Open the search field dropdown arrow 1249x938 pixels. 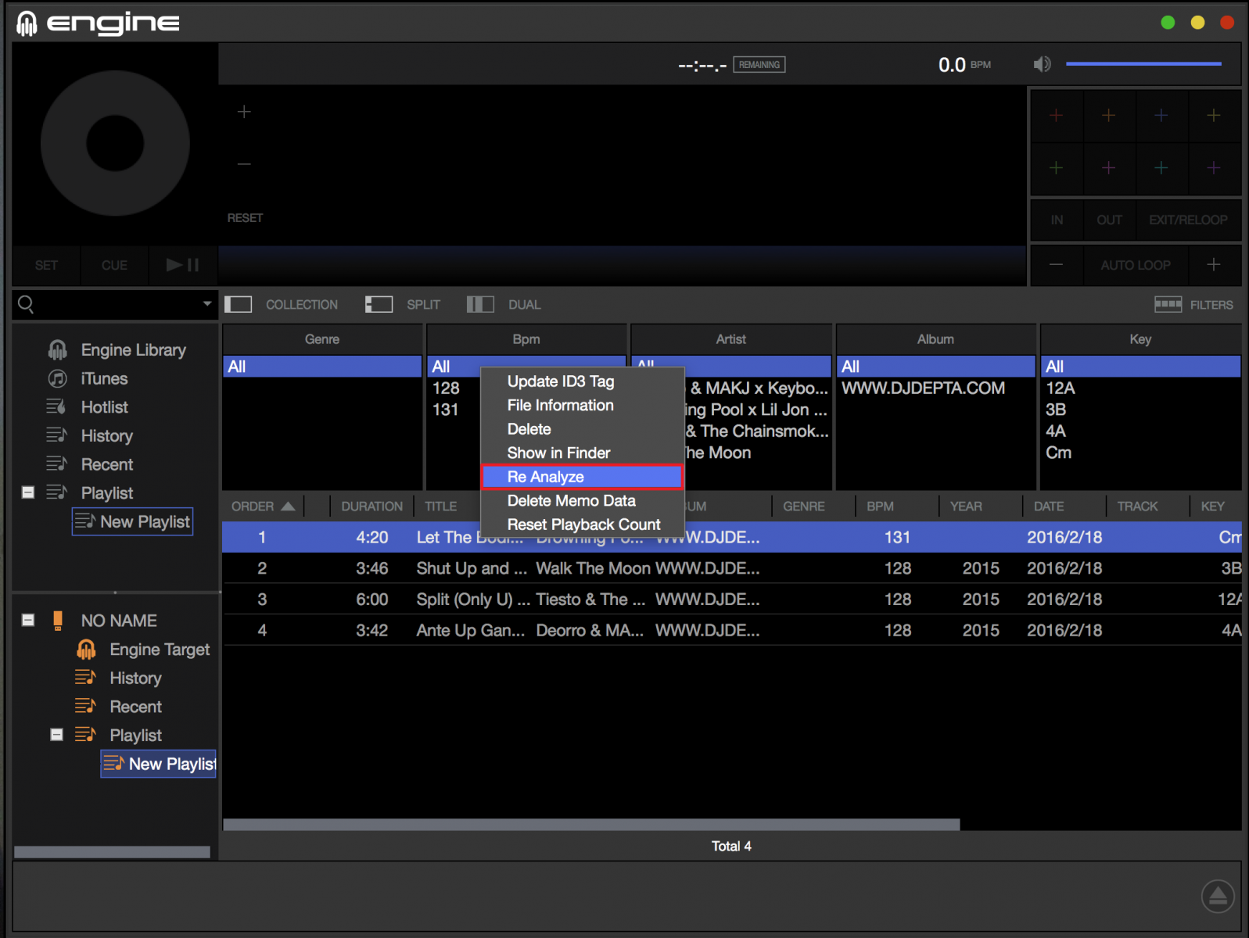click(207, 303)
